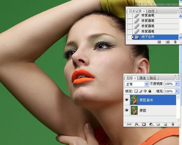Create new adjustment layer icon
The height and width of the screenshot is (145, 182).
coord(151,124)
